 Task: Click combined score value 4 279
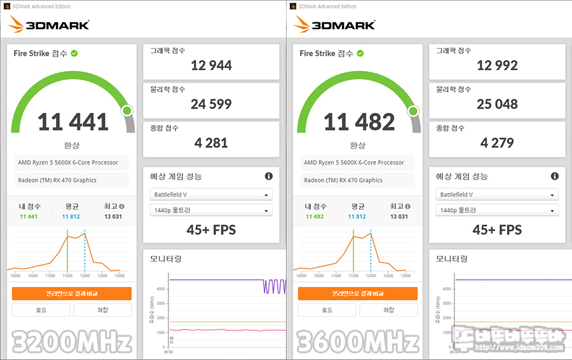click(x=497, y=143)
